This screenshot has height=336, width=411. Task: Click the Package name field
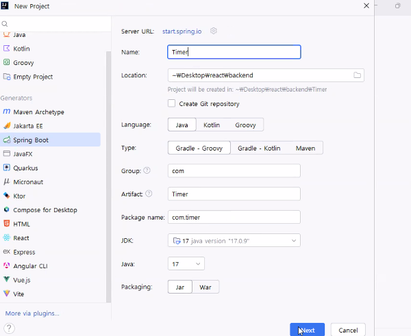[x=234, y=217]
